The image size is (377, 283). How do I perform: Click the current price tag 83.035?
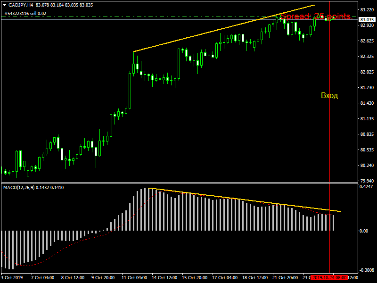367,19
